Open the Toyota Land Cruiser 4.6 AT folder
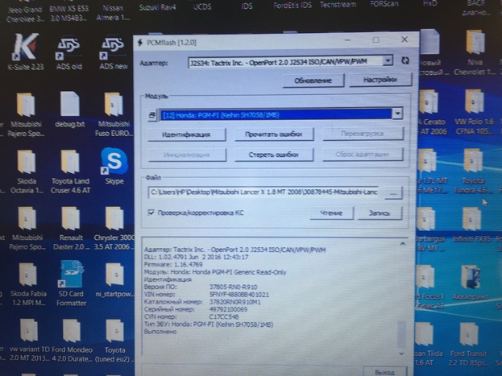Image resolution: width=502 pixels, height=376 pixels. click(70, 164)
